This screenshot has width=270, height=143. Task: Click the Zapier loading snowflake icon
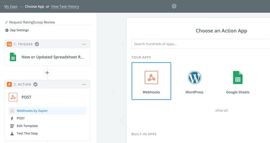coord(174,6)
